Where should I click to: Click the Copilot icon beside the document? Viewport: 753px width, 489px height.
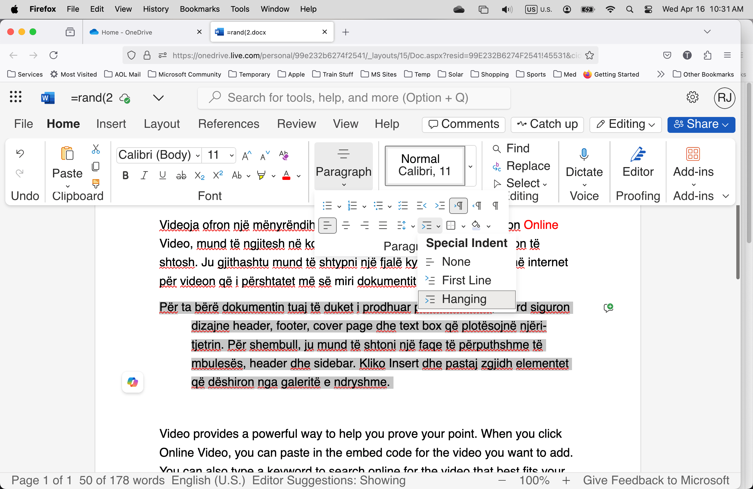coord(133,382)
